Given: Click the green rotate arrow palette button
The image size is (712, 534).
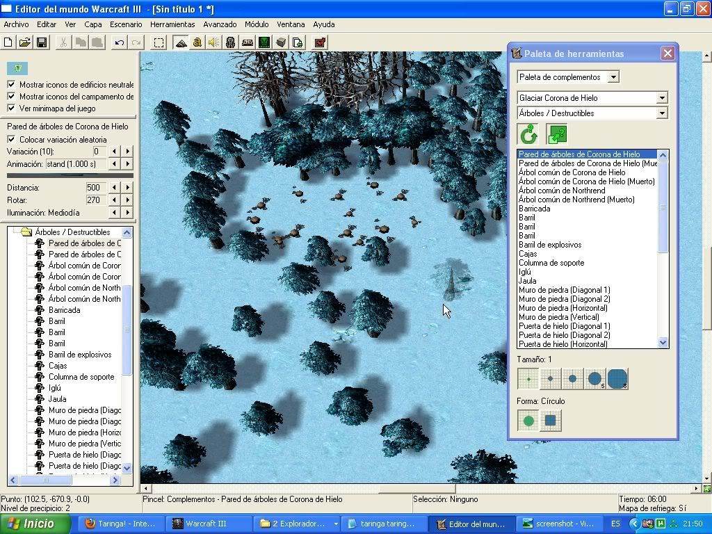Looking at the screenshot, I should pyautogui.click(x=528, y=134).
